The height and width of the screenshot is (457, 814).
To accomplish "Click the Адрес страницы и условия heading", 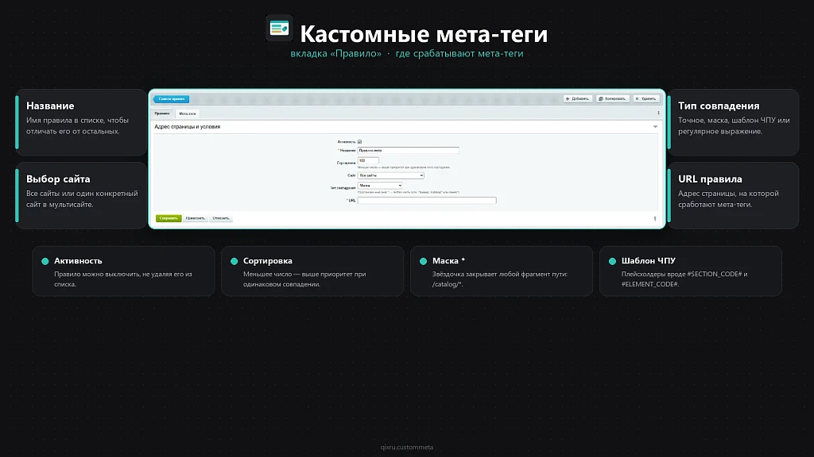I will (188, 126).
